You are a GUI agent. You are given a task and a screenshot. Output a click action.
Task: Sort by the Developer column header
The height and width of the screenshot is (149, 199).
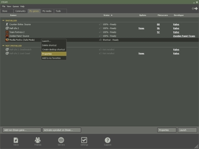pyautogui.click(x=179, y=15)
